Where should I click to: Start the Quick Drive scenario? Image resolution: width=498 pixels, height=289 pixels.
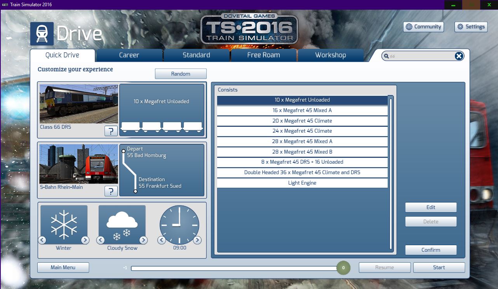coord(439,268)
